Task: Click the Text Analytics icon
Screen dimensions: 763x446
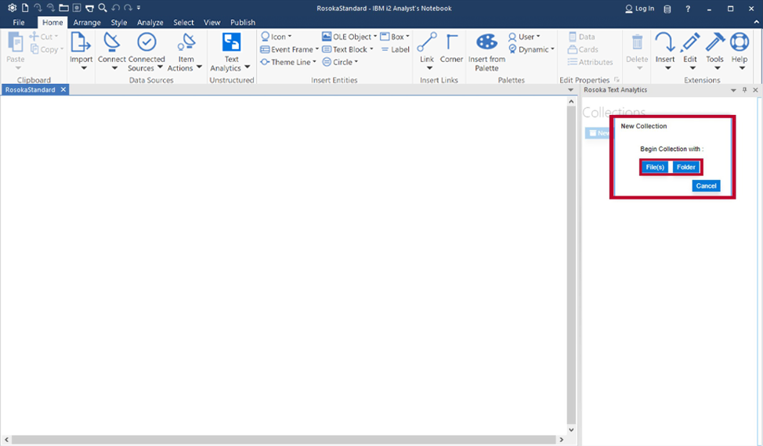Action: [x=231, y=42]
